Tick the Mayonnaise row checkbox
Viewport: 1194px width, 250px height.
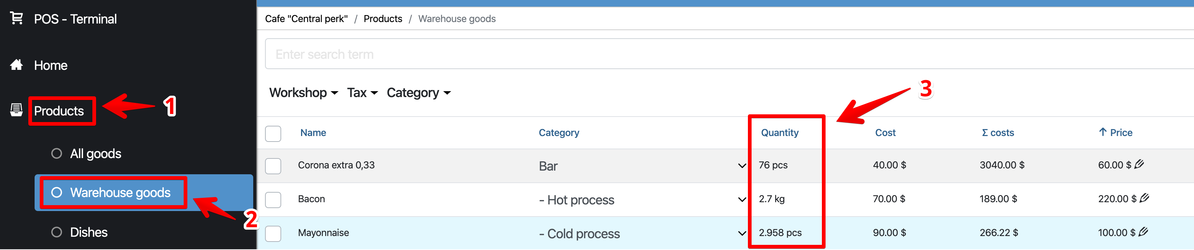coord(273,233)
